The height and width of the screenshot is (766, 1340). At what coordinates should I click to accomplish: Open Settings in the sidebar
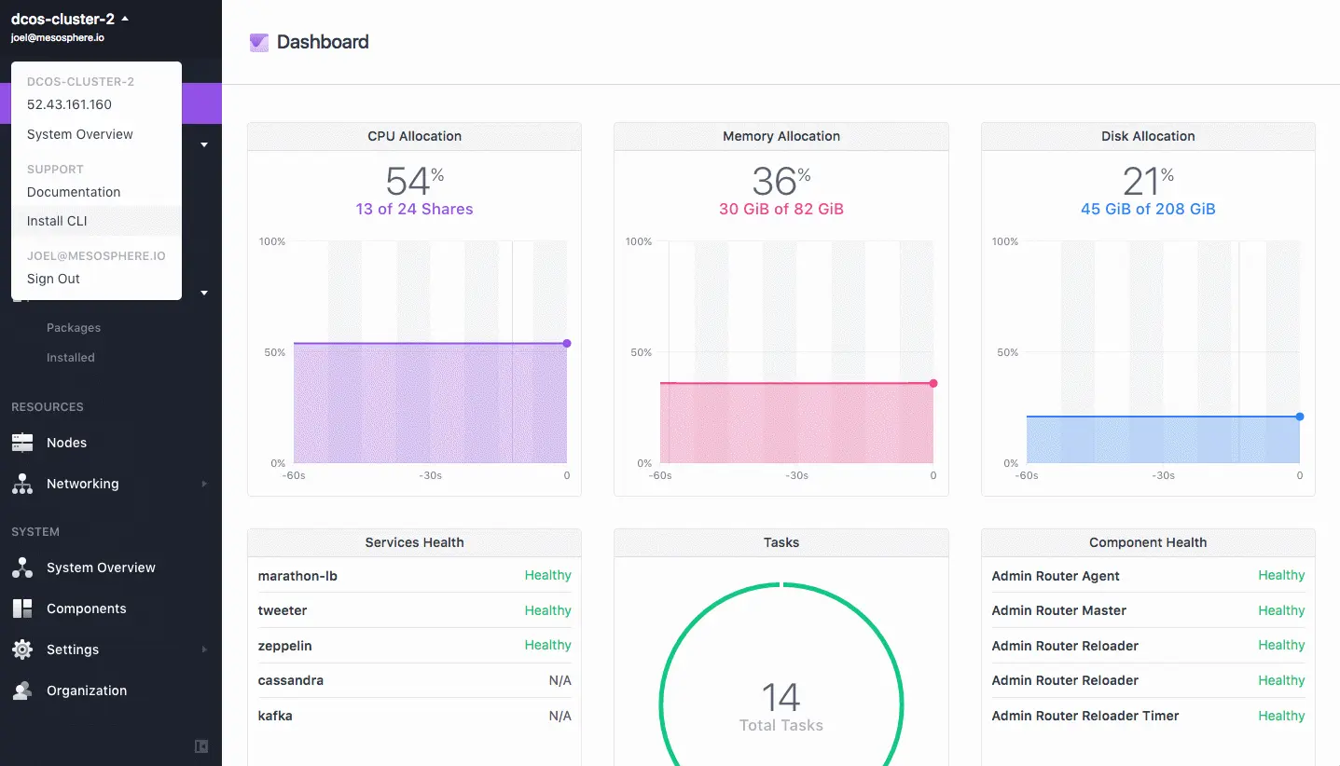coord(73,650)
